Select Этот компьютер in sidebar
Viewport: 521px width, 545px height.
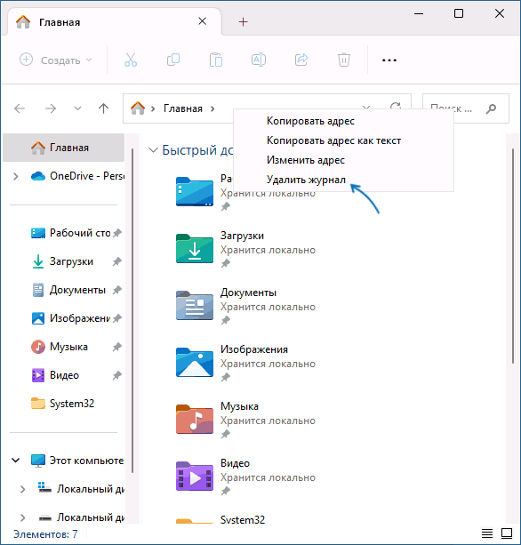coord(77,461)
